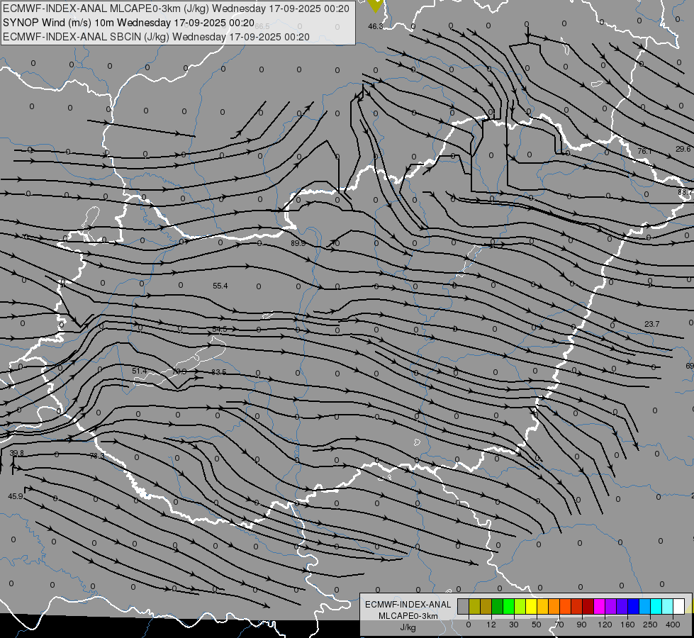Click the yellow marker above value 46.3
The height and width of the screenshot is (638, 694).
(375, 5)
